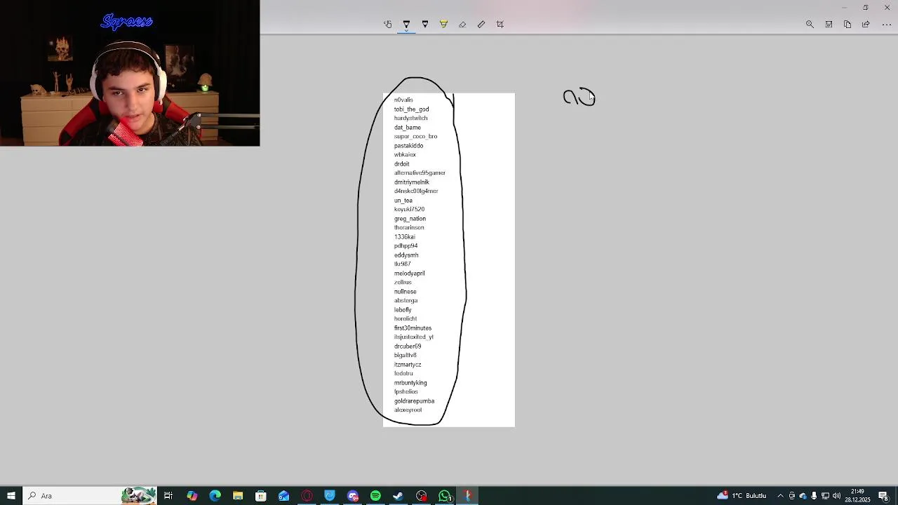Open the See more menu

tap(886, 25)
